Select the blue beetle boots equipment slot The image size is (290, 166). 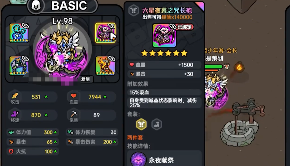19,66
